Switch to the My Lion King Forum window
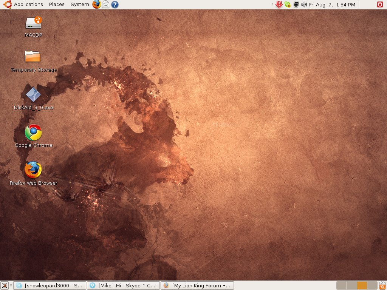Viewport: 387px width, 290px height. click(x=197, y=285)
